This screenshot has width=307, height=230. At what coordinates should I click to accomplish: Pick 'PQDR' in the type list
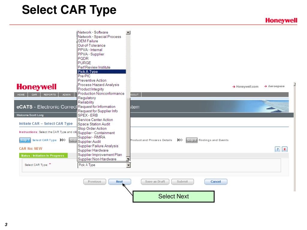click(x=102, y=59)
